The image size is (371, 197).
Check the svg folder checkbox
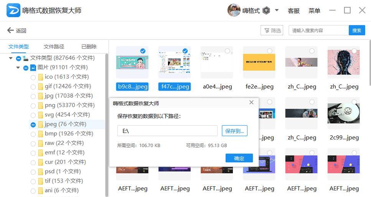click(x=33, y=115)
